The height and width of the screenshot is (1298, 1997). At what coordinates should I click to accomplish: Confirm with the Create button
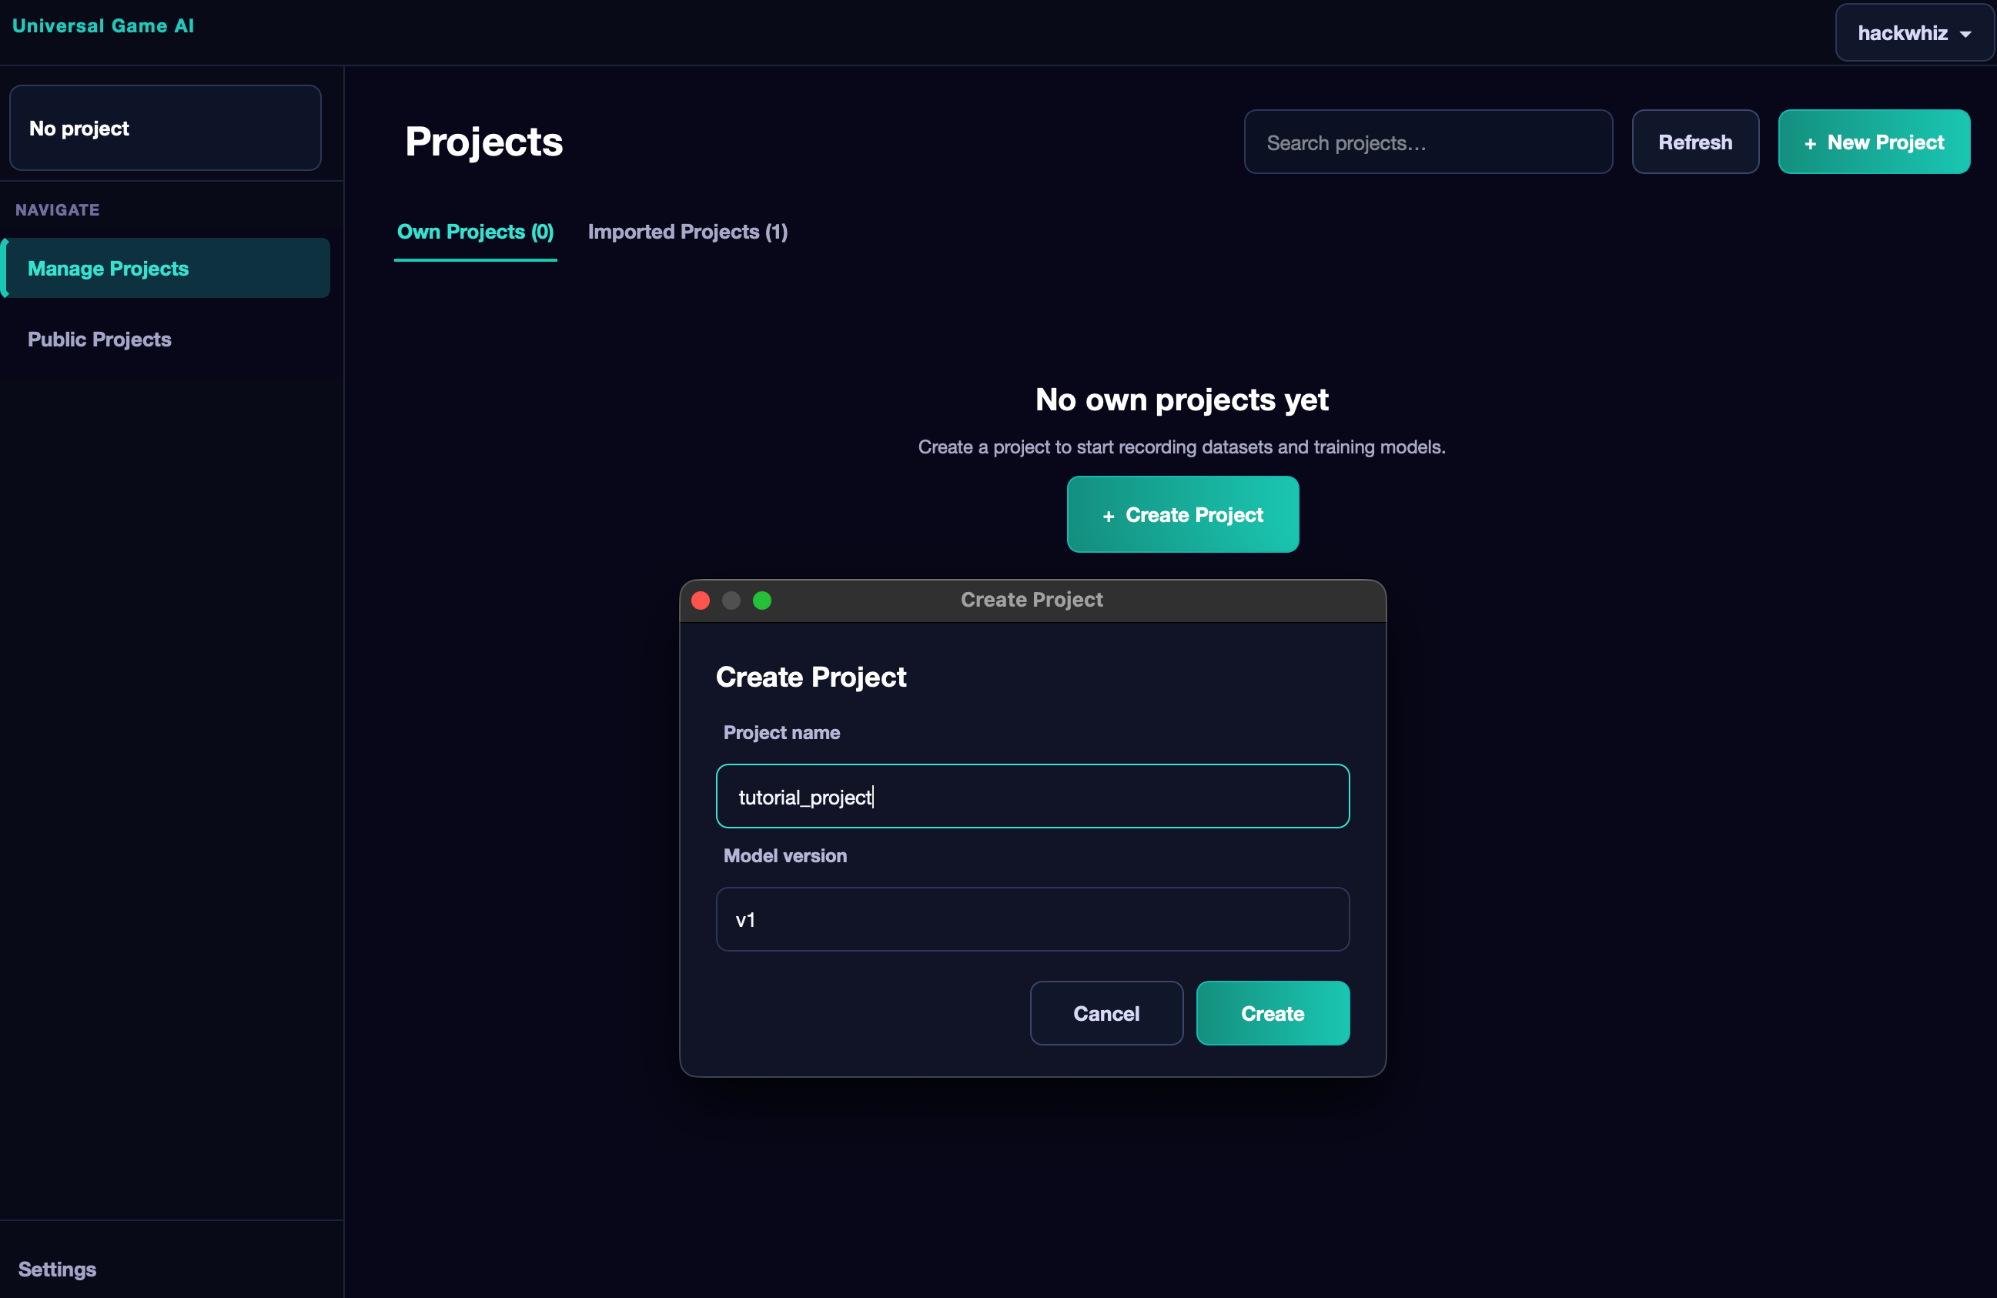[x=1272, y=1012]
